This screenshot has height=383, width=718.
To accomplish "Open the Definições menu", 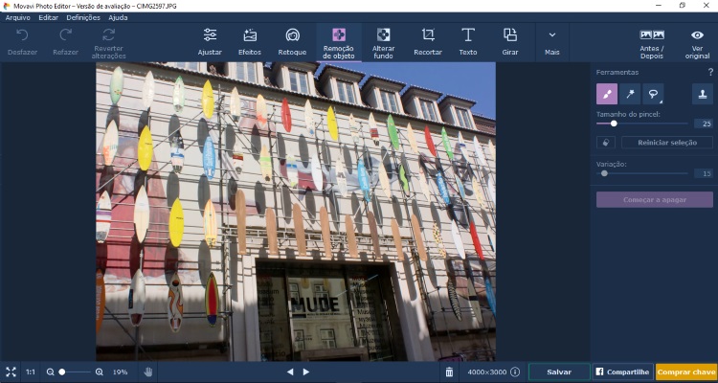I will pyautogui.click(x=83, y=17).
